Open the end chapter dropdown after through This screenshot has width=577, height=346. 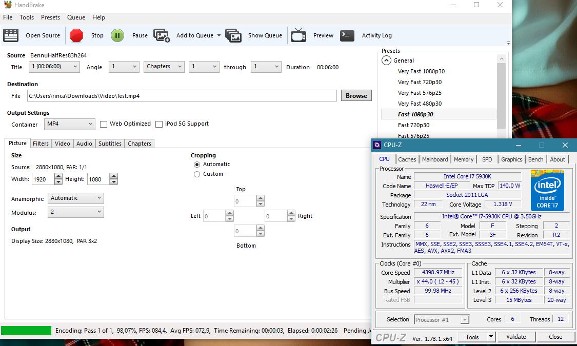(x=266, y=67)
